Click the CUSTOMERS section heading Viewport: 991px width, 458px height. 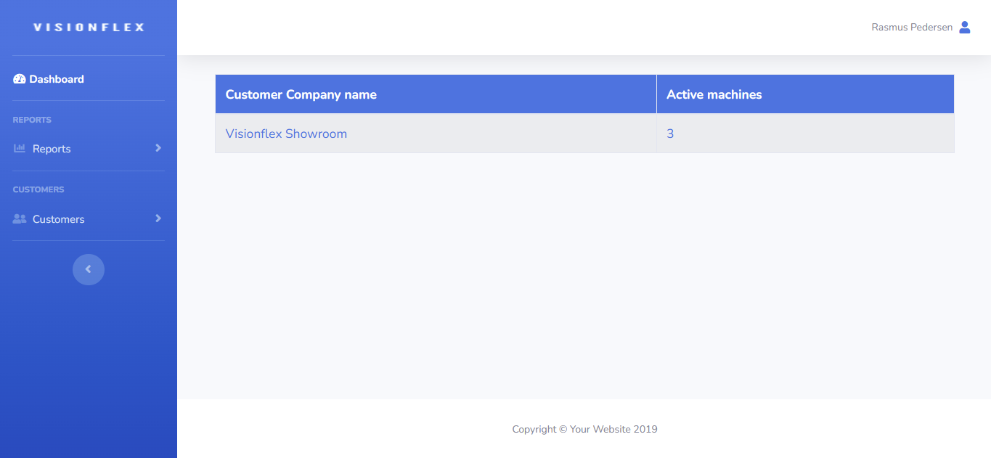coord(38,189)
